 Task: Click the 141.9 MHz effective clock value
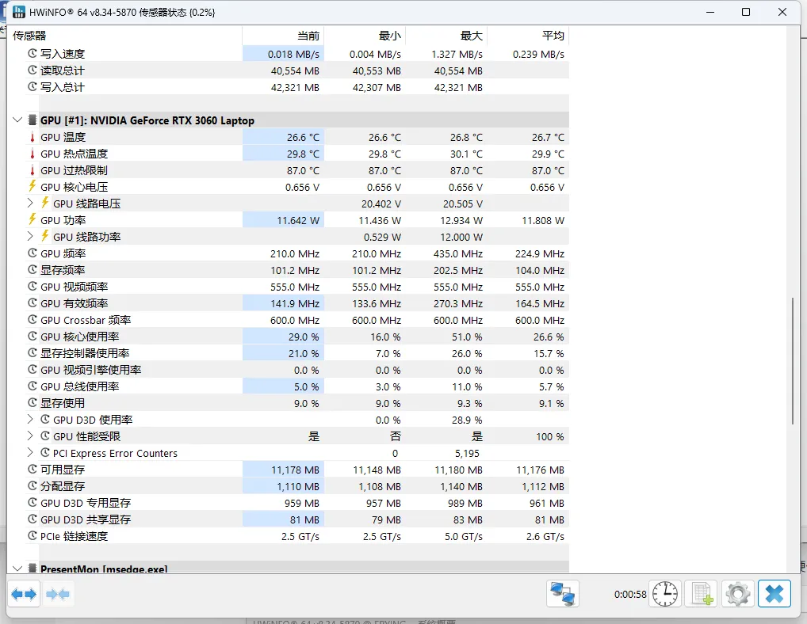coord(295,304)
